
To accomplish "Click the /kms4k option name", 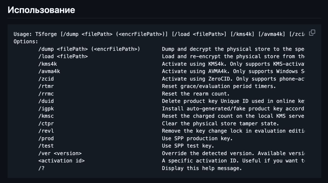I will pyautogui.click(x=47, y=64).
